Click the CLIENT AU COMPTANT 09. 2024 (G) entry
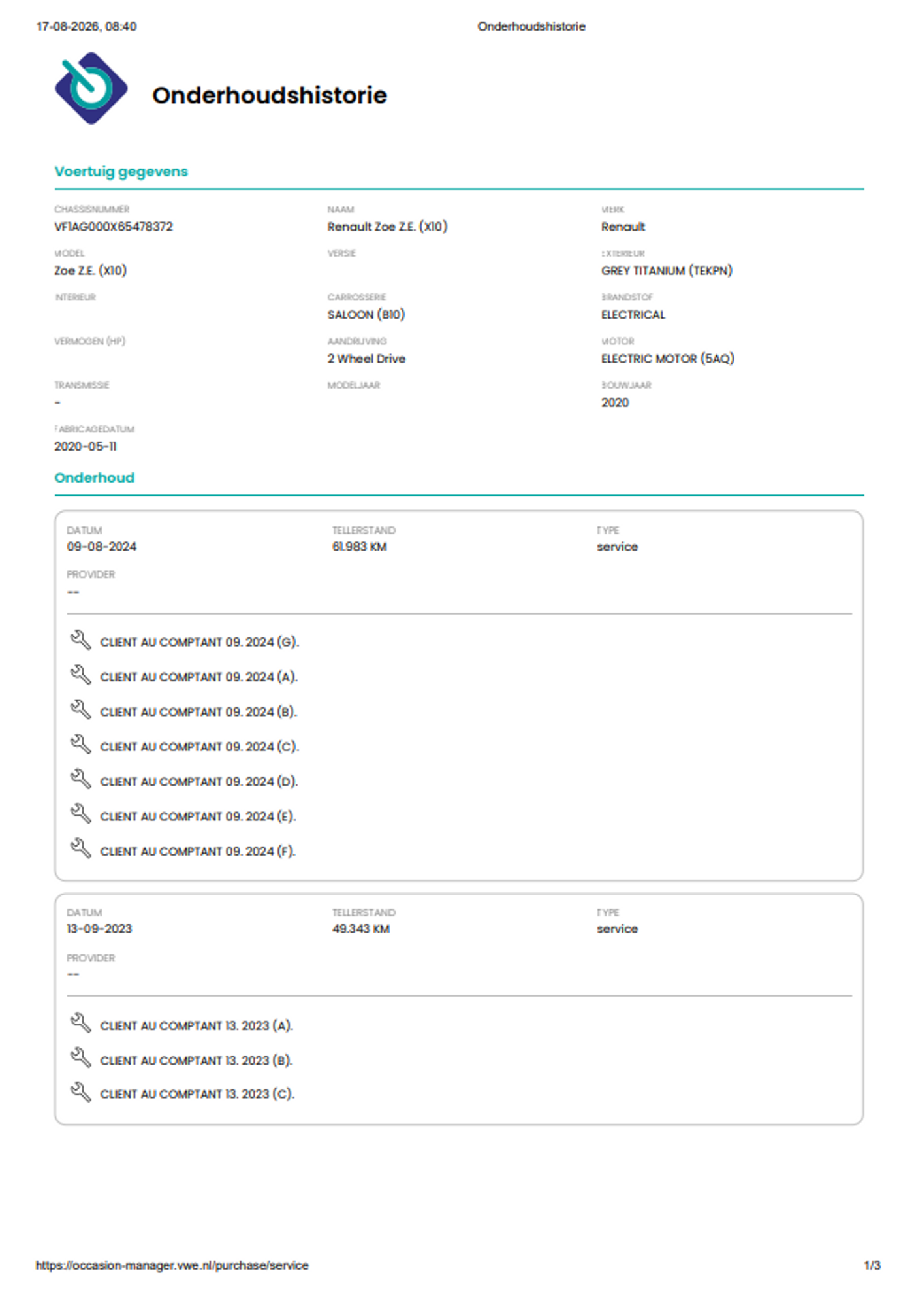Image resolution: width=914 pixels, height=1290 pixels. pyautogui.click(x=200, y=642)
